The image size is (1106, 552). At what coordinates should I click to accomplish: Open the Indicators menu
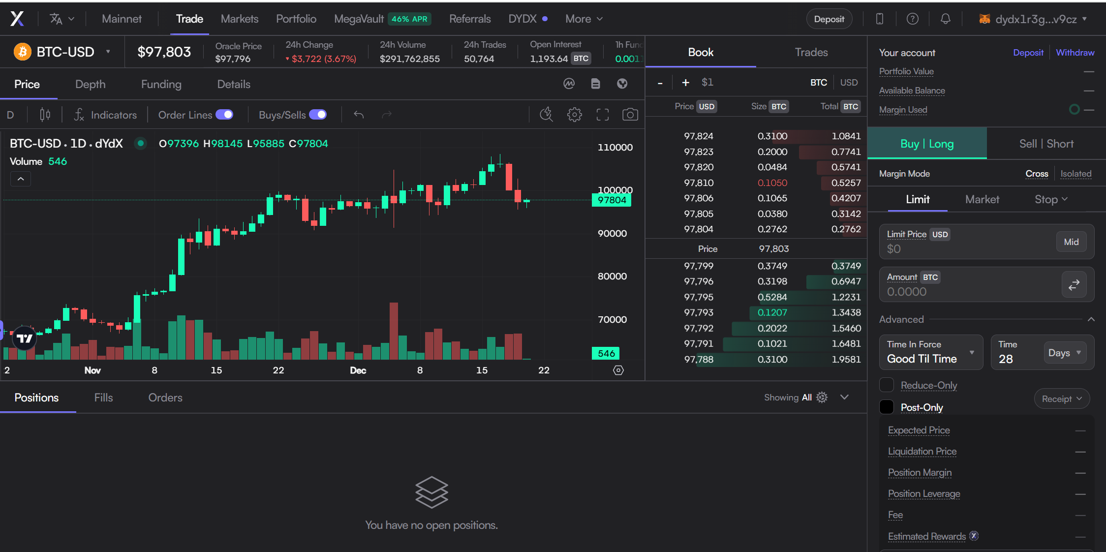click(105, 115)
